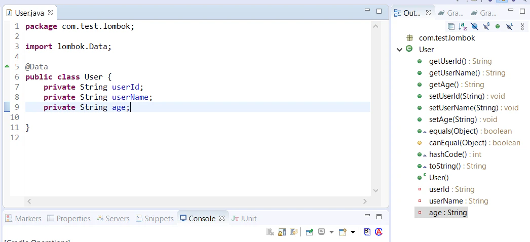Toggle Hide Static members in Outline
This screenshot has width=530, height=242.
[486, 26]
